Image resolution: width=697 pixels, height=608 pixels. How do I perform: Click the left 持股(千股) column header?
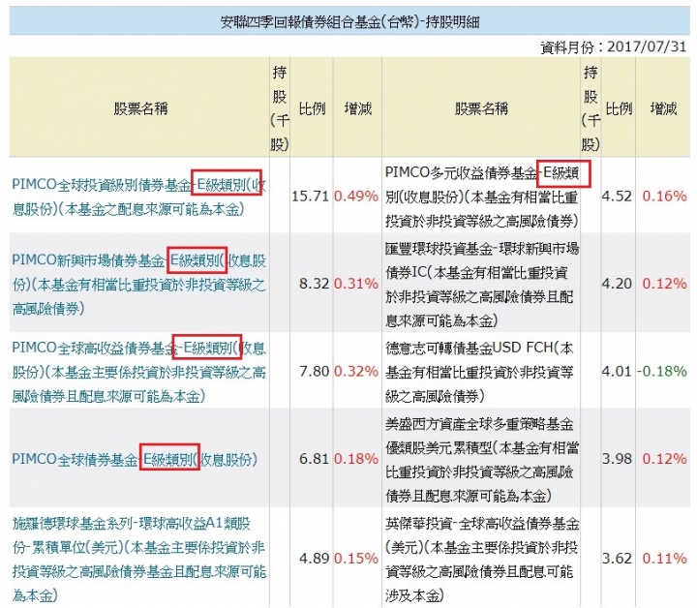tap(280, 108)
